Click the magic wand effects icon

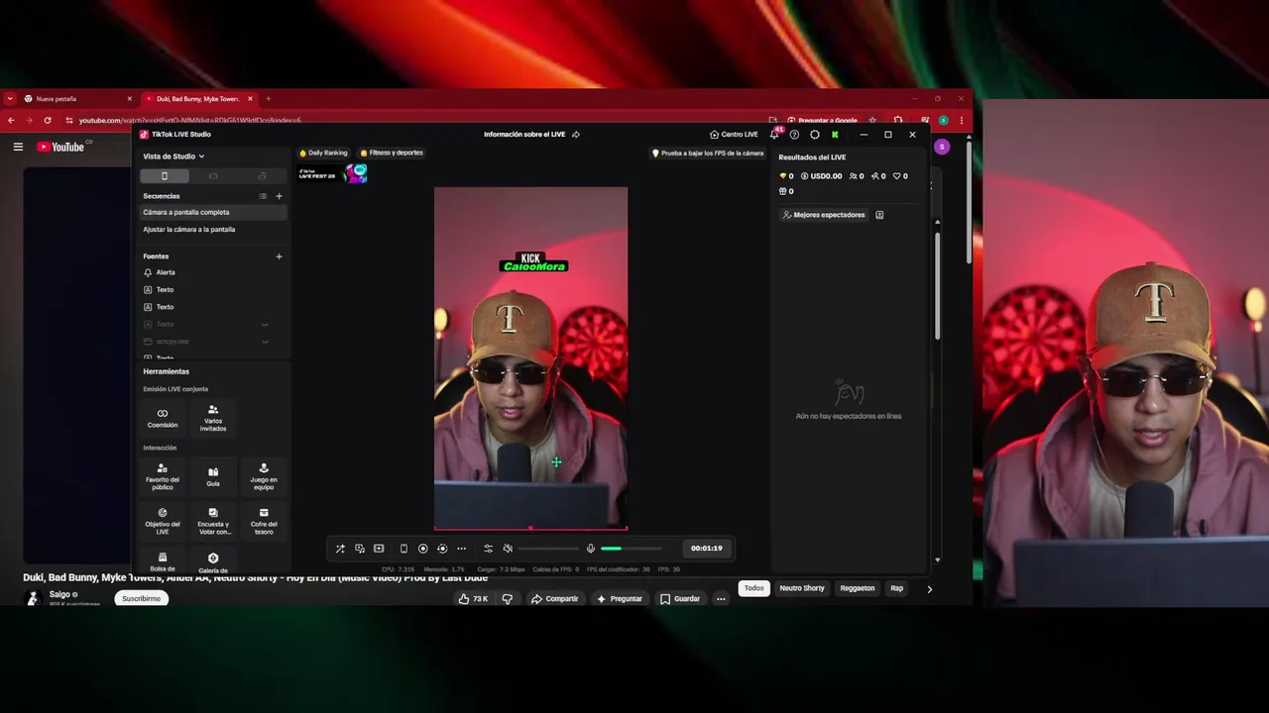[340, 549]
